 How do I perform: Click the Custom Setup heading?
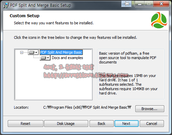(x=25, y=16)
